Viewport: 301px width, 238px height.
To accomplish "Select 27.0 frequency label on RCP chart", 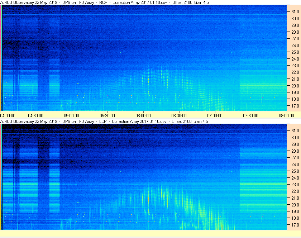I will [295, 39].
